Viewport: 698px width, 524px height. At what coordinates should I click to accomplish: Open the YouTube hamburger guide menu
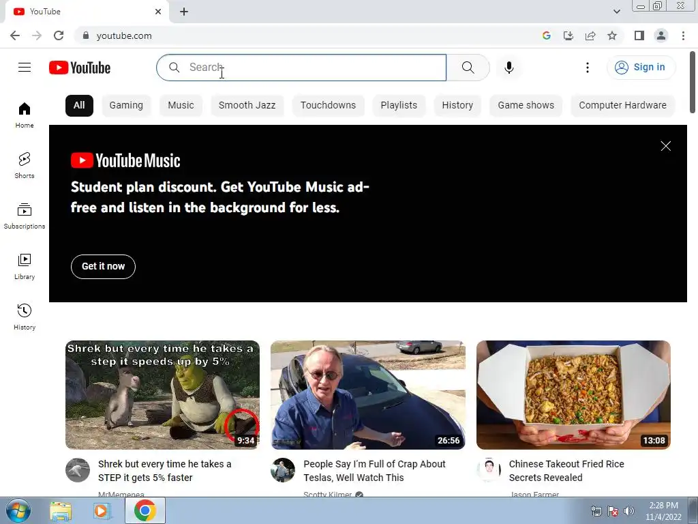pyautogui.click(x=25, y=68)
